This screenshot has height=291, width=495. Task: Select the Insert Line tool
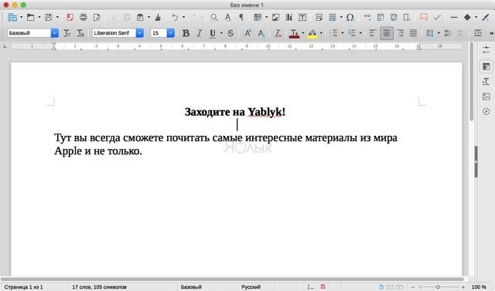click(454, 17)
